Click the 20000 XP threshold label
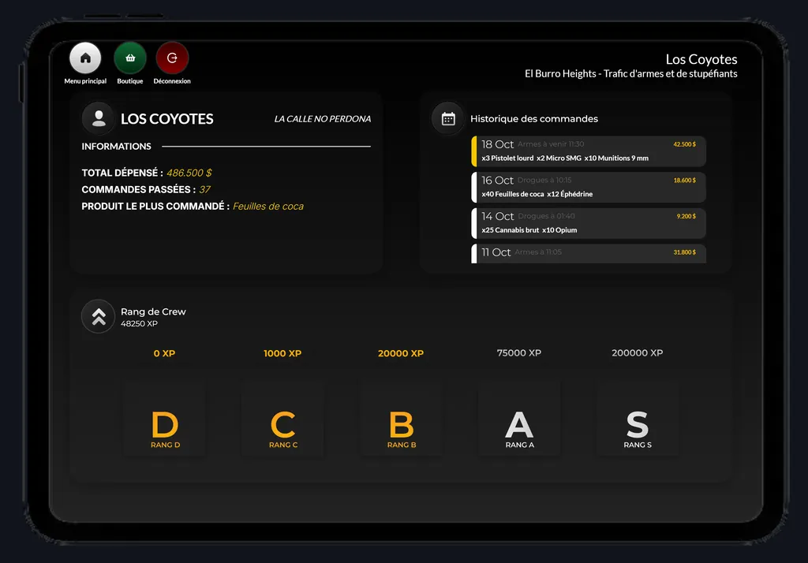Image resolution: width=808 pixels, height=563 pixels. (401, 353)
